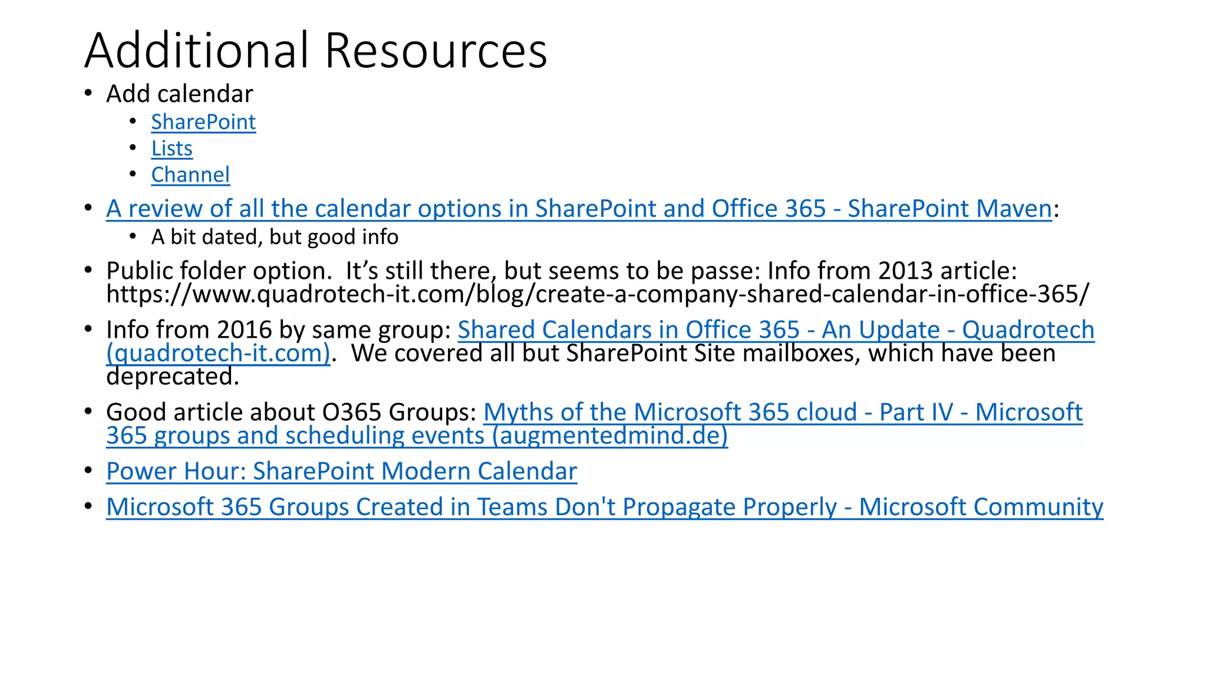Click 'Info from 2016 by same group' text
Screen dimensions: 1207x679
[x=278, y=329]
